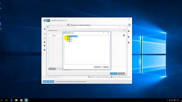This screenshot has width=182, height=102.
Task: Select the E:\ drive in path tree
Action: click(x=71, y=41)
